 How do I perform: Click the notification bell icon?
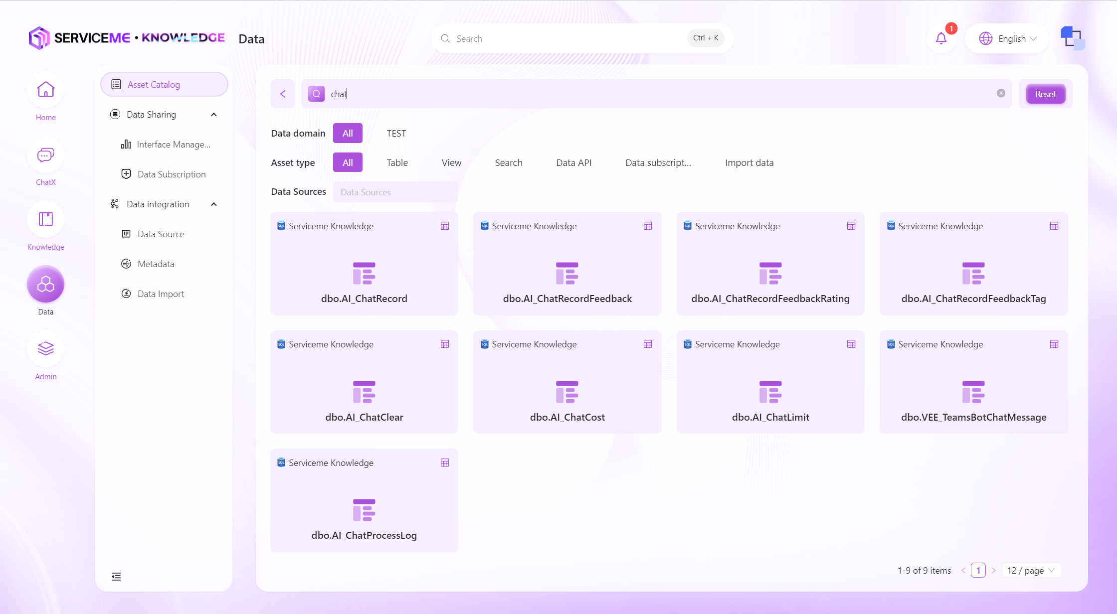coord(941,38)
